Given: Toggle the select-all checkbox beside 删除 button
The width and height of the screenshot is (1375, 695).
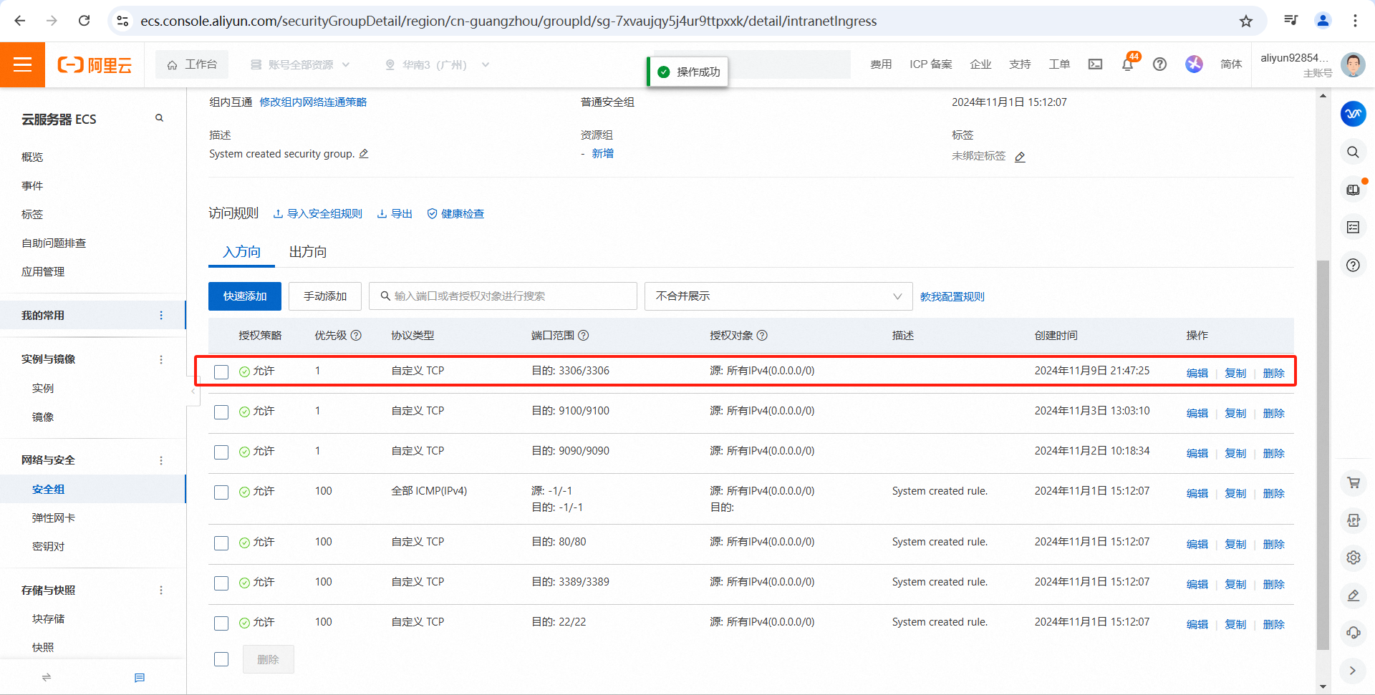Looking at the screenshot, I should 221,659.
